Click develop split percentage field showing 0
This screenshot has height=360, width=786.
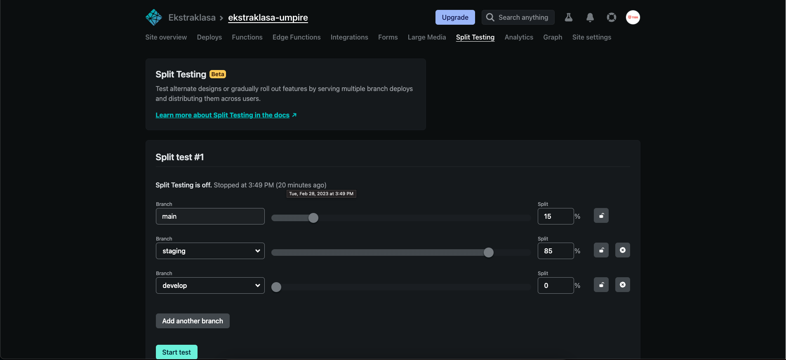click(556, 285)
